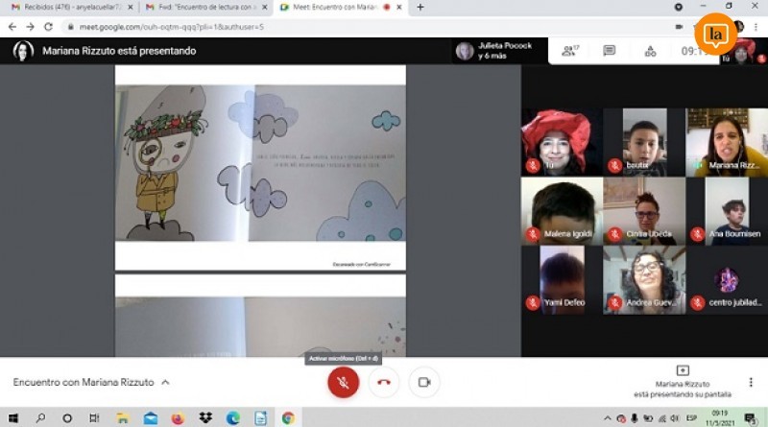Open the meeting chat panel
768x427 pixels.
click(609, 51)
